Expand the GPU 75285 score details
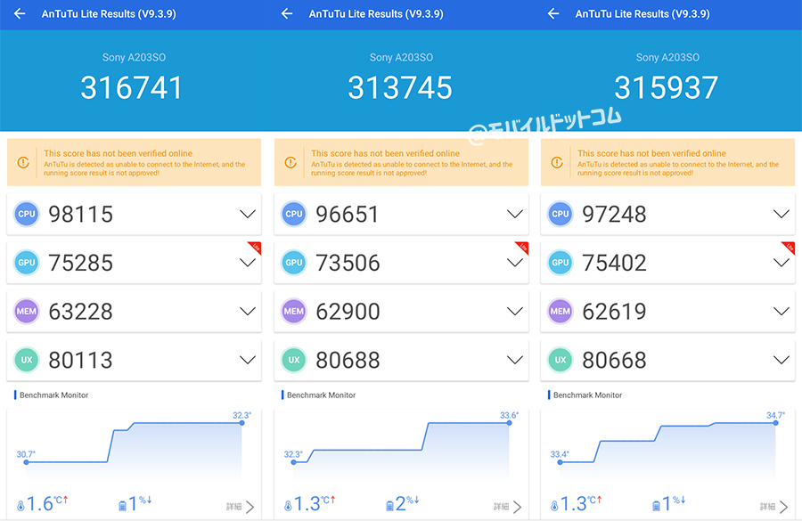 pyautogui.click(x=248, y=263)
